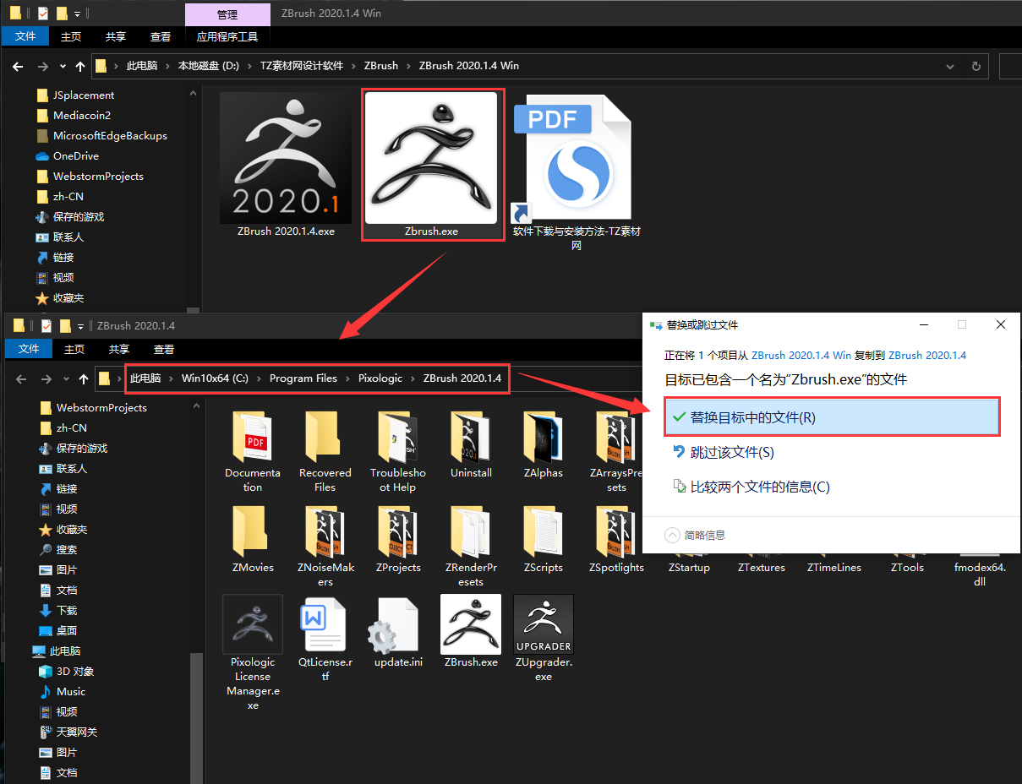The image size is (1022, 784).
Task: Select the 管理 contextual tab
Action: 227,14
